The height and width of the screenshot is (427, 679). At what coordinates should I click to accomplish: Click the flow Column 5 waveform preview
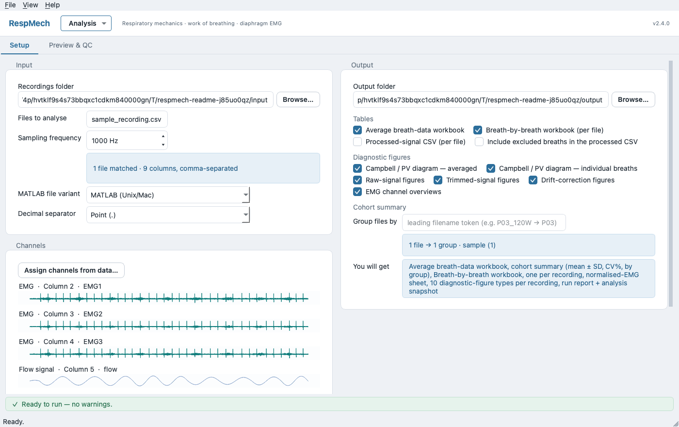(169, 381)
